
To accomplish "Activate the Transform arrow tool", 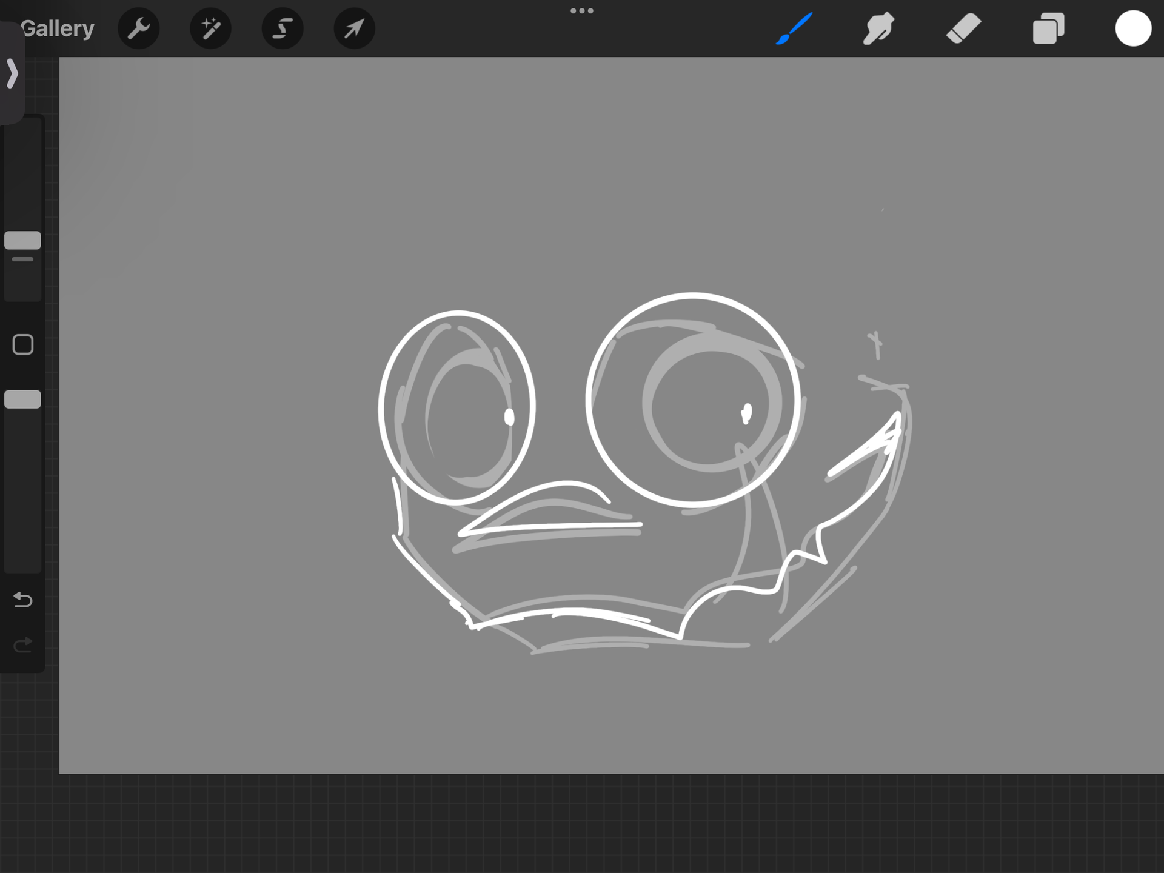I will tap(355, 28).
